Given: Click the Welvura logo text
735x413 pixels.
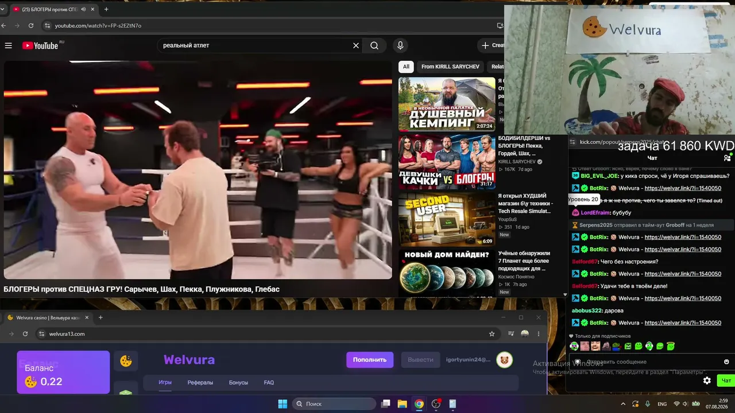Looking at the screenshot, I should point(189,360).
